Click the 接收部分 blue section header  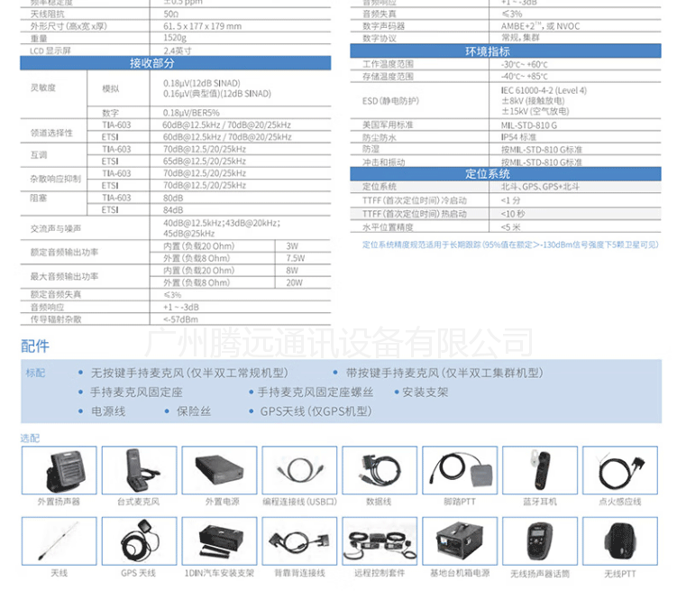[175, 63]
